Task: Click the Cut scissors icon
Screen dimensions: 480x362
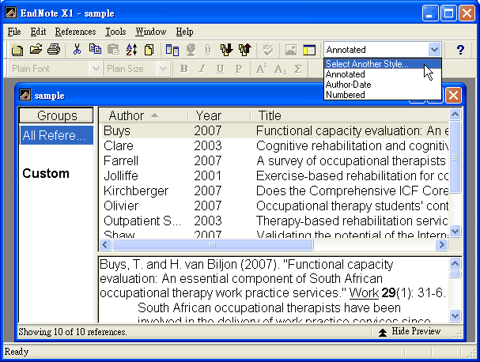Action: pyautogui.click(x=77, y=49)
